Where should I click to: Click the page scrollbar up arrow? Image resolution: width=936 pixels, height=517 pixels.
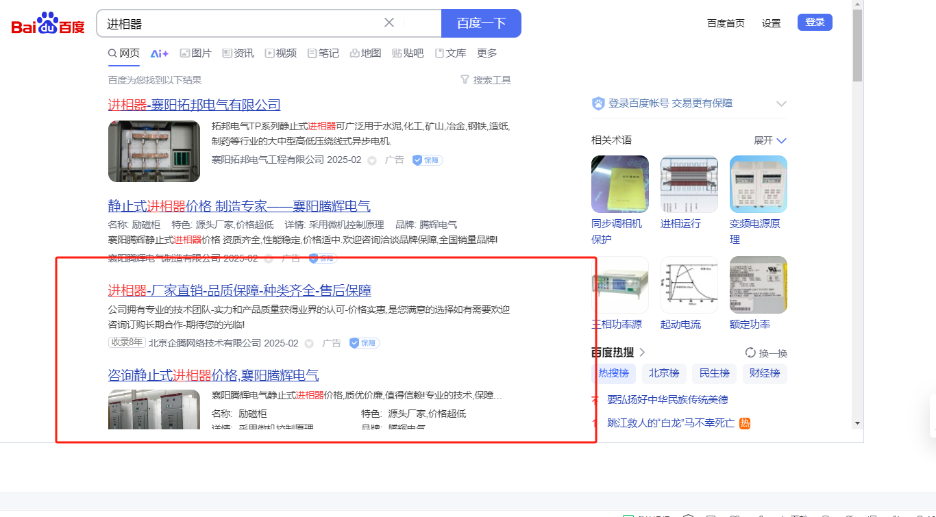[x=858, y=4]
